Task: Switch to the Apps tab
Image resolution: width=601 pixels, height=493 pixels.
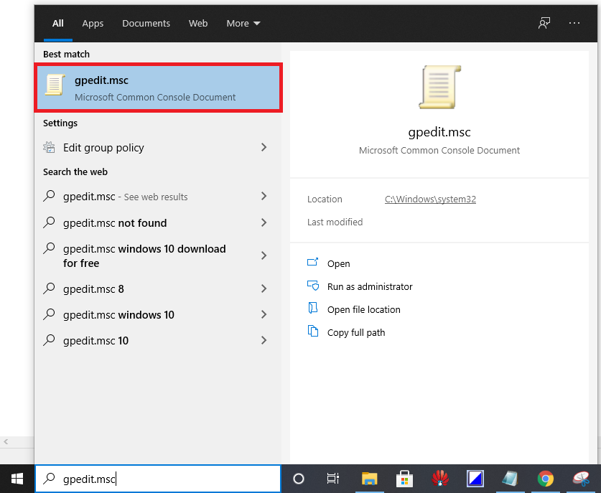Action: [x=93, y=24]
